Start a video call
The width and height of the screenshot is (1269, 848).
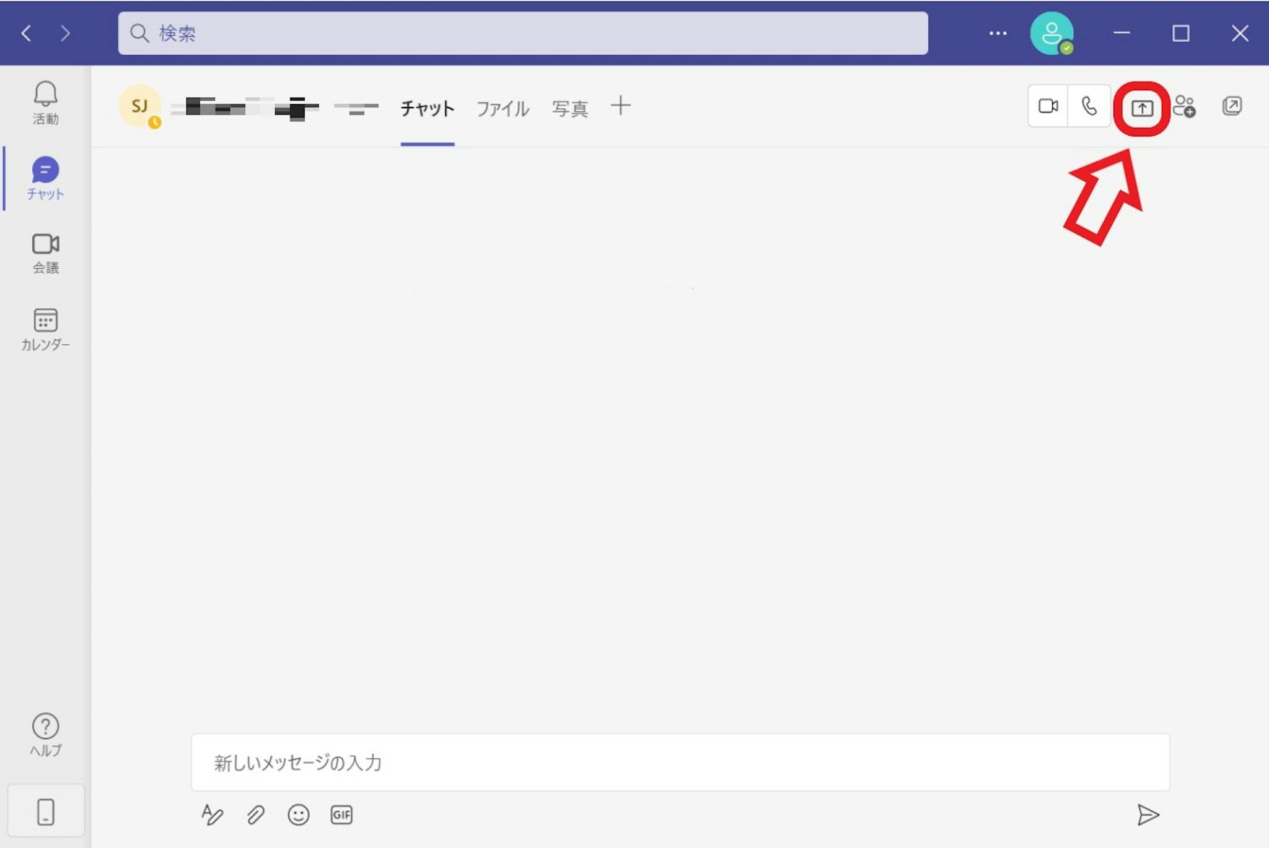(x=1048, y=106)
